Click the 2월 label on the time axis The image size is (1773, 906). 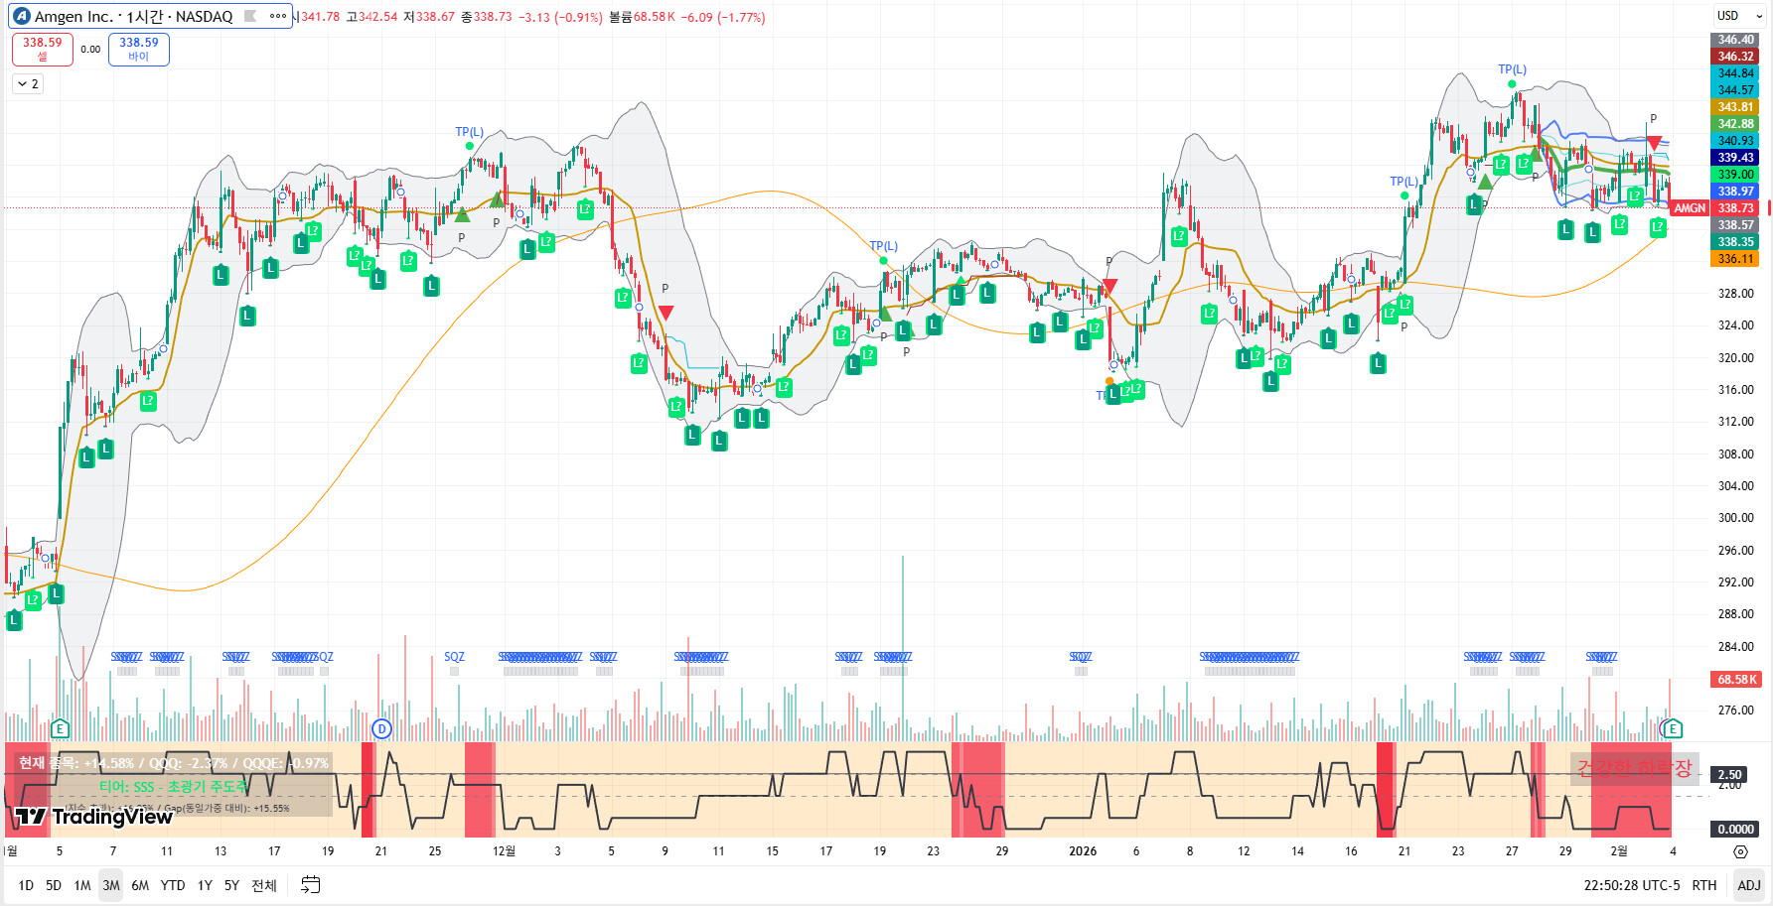pos(1619,851)
